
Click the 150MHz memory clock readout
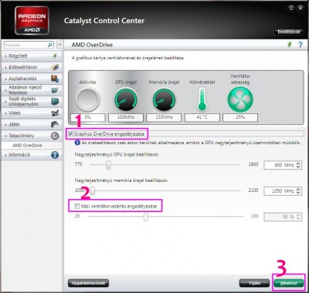(x=164, y=117)
